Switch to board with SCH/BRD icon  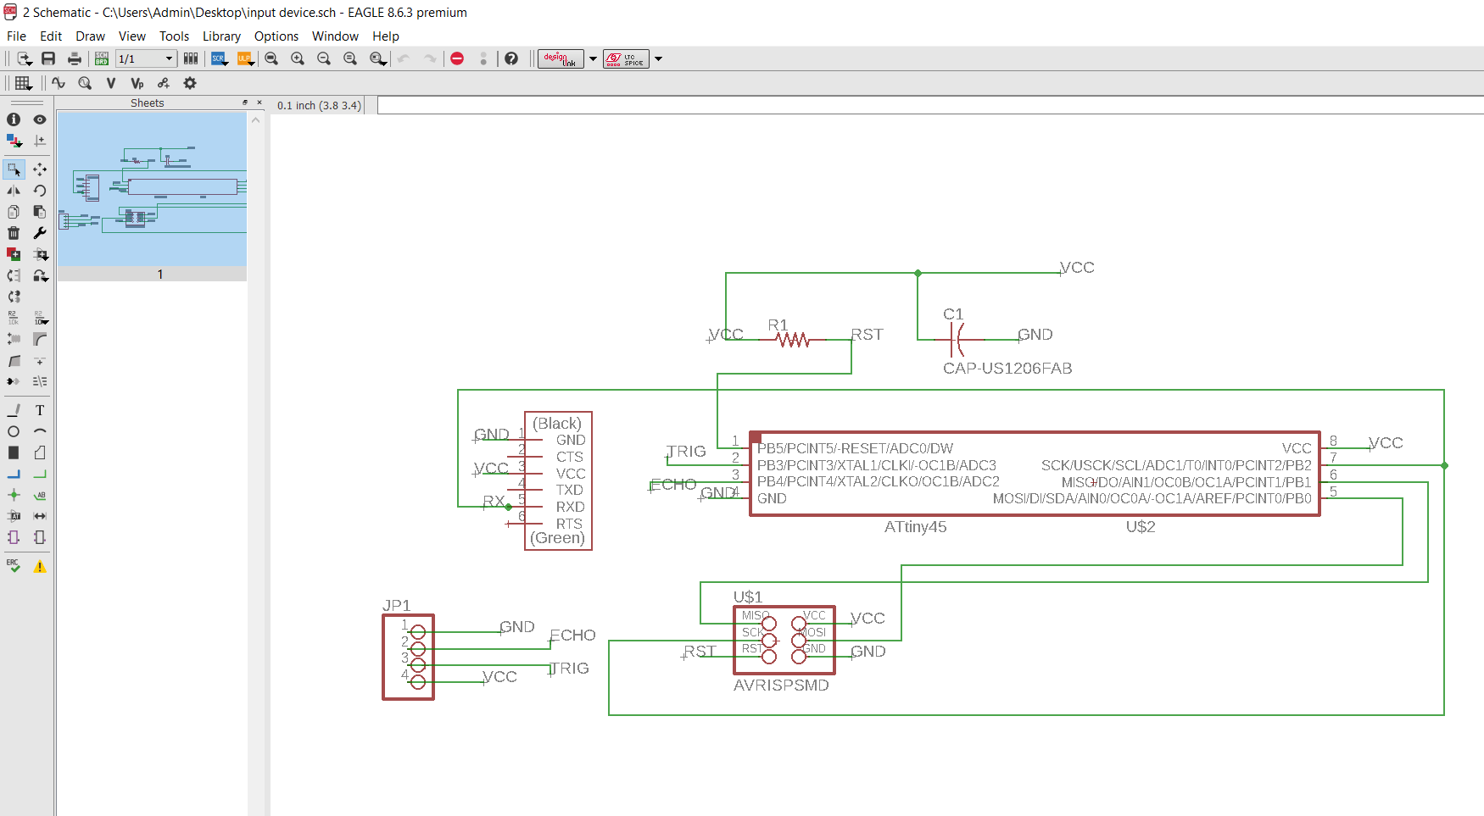[102, 58]
